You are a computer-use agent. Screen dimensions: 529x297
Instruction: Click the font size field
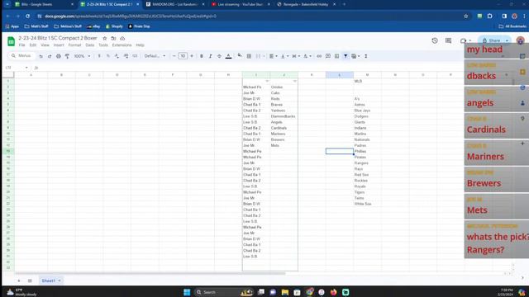(183, 56)
